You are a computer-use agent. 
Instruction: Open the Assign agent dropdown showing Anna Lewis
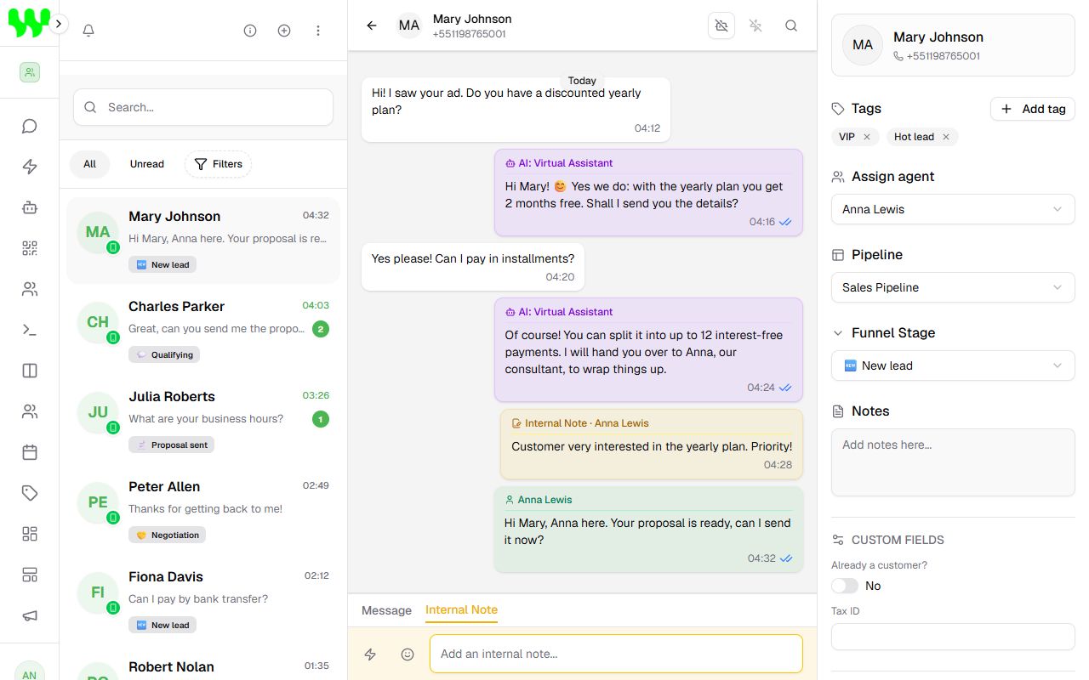click(953, 209)
